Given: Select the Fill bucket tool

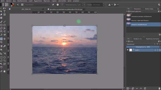Looking at the screenshot, I should click(x=1, y=49).
